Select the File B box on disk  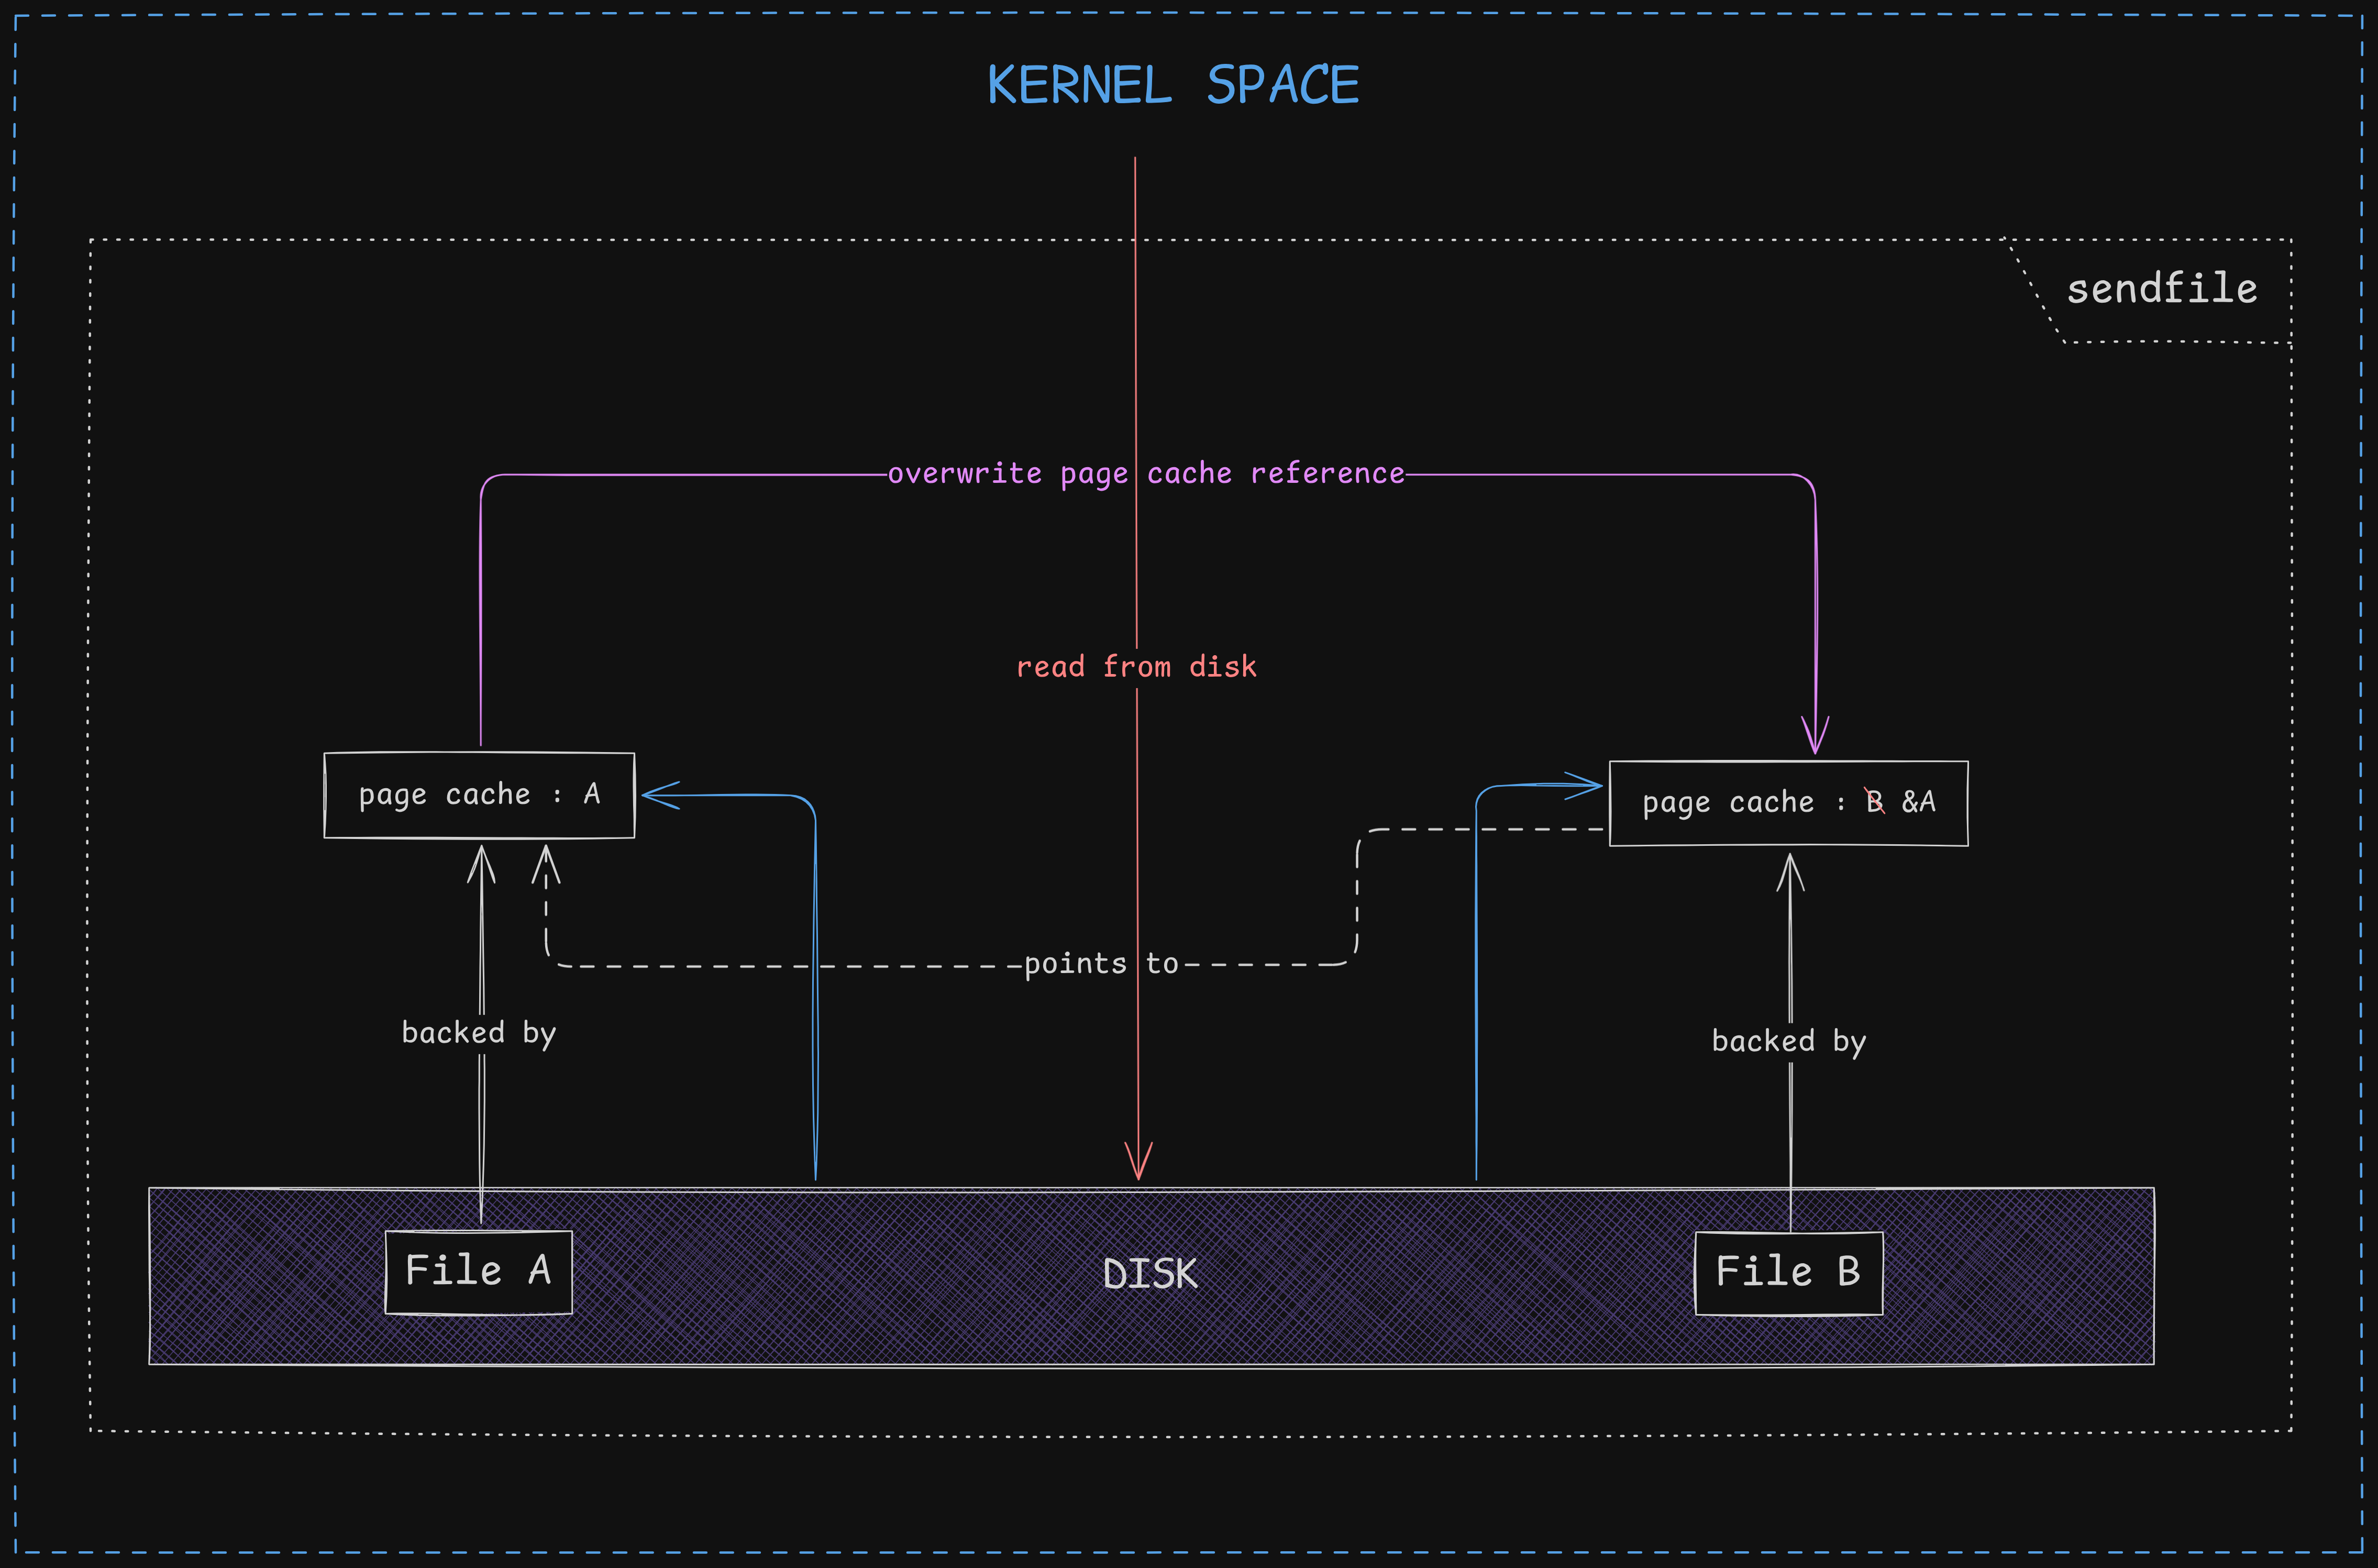point(1788,1272)
